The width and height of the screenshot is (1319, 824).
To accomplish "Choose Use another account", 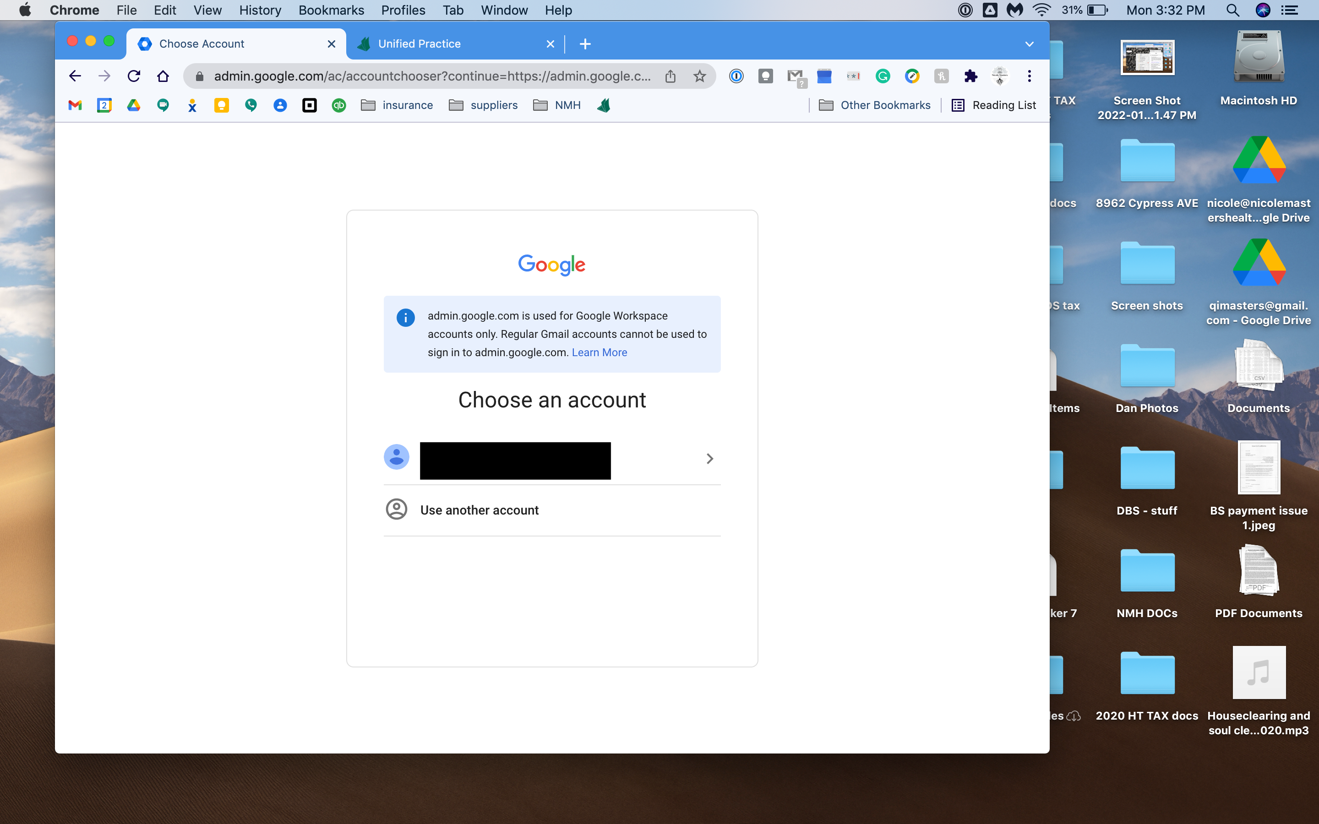I will coord(479,510).
